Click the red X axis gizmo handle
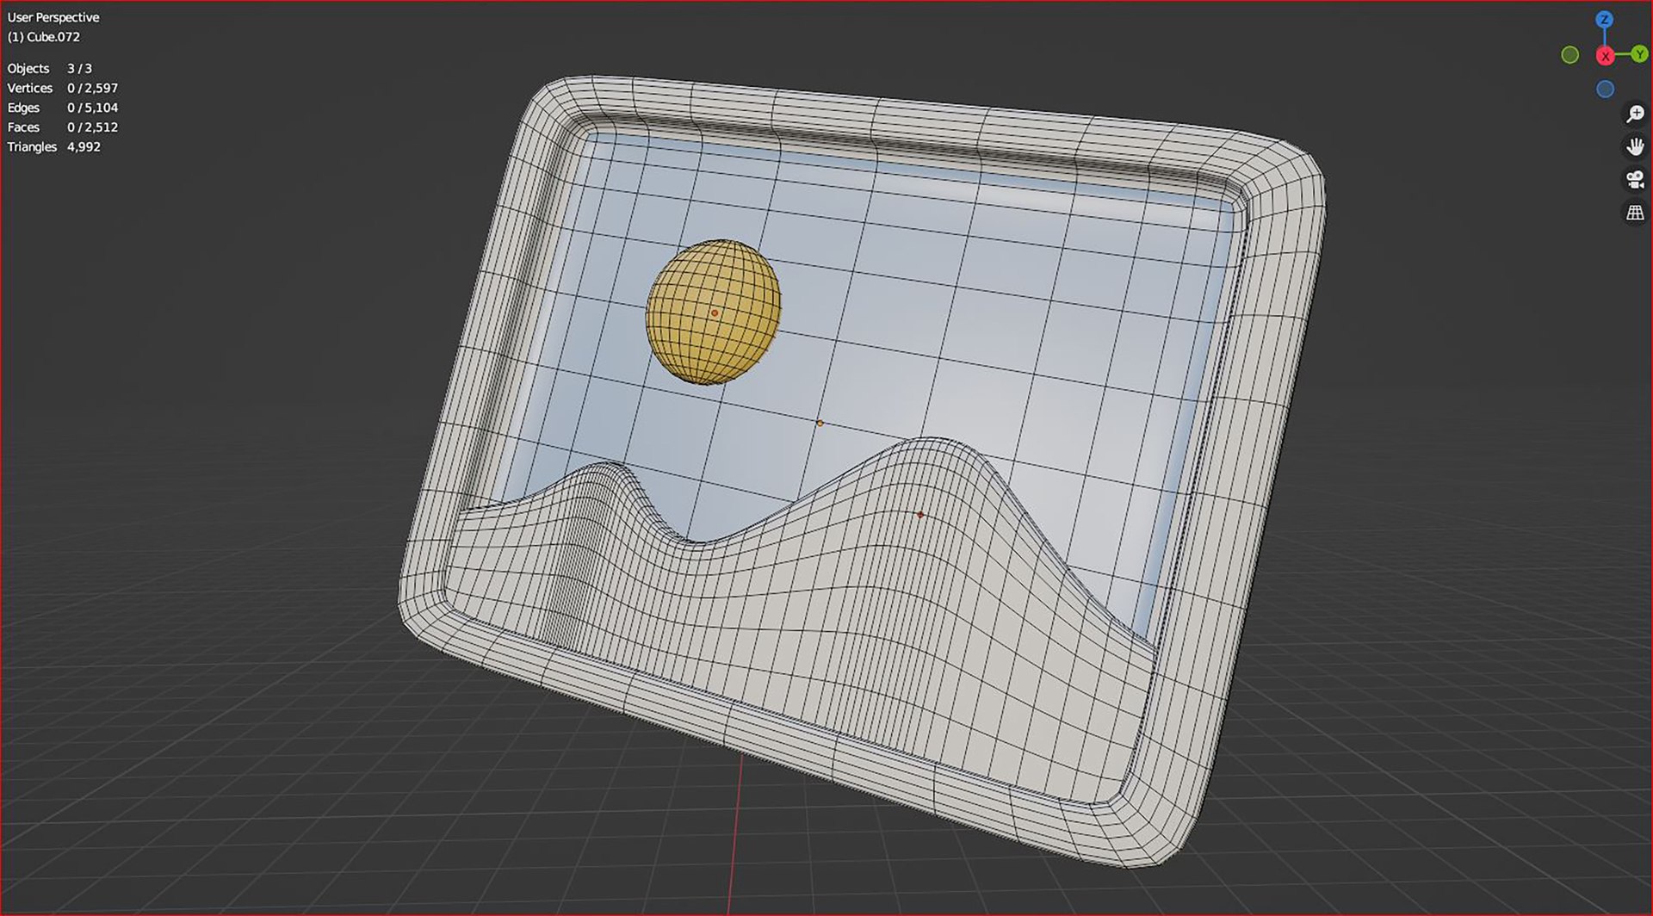Image resolution: width=1653 pixels, height=916 pixels. coord(1605,56)
